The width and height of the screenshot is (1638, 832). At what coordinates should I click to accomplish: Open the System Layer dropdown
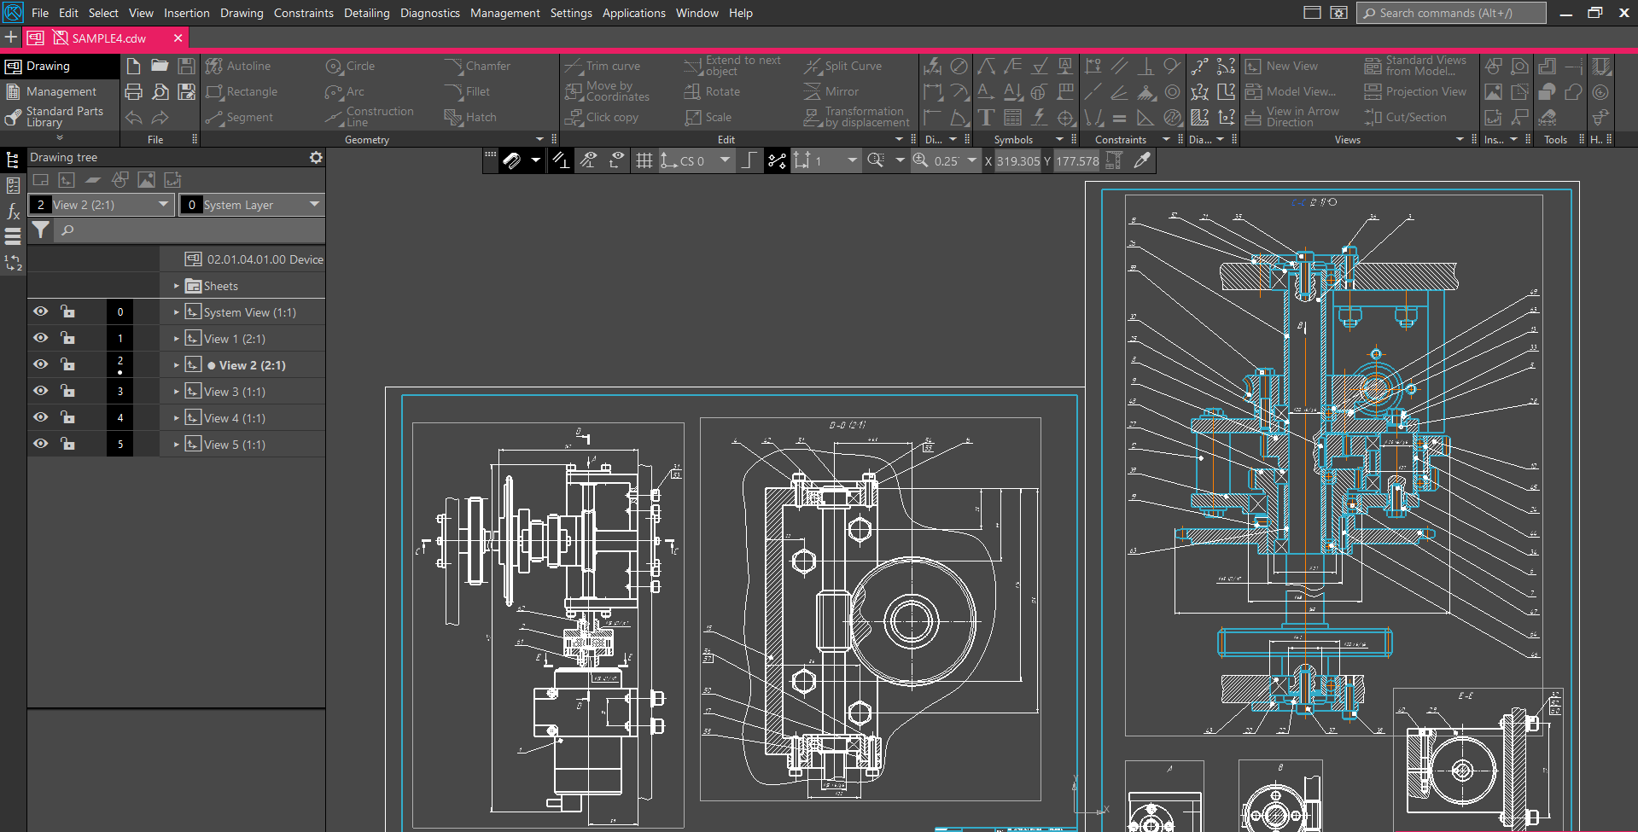pos(314,205)
